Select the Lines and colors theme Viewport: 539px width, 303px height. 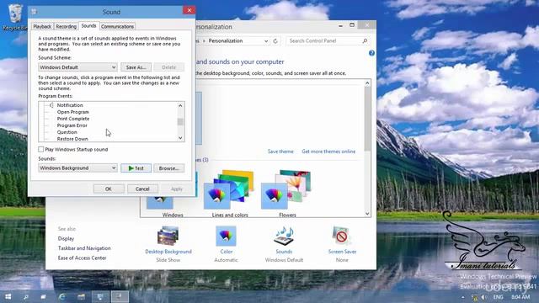tap(230, 194)
